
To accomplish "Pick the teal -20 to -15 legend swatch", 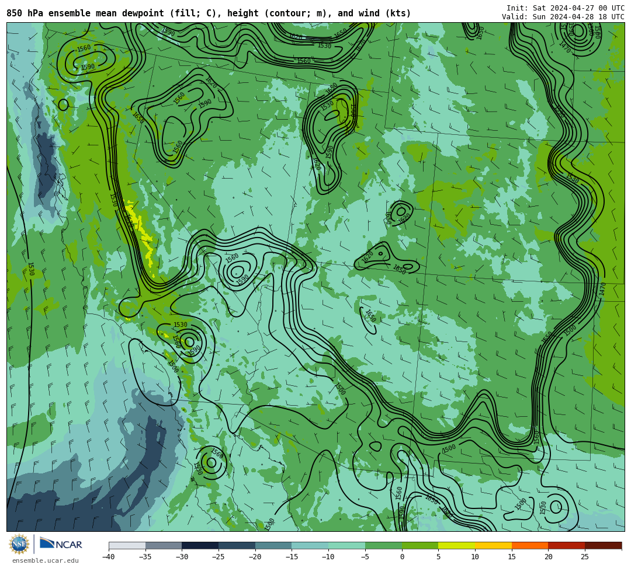I will point(273,545).
